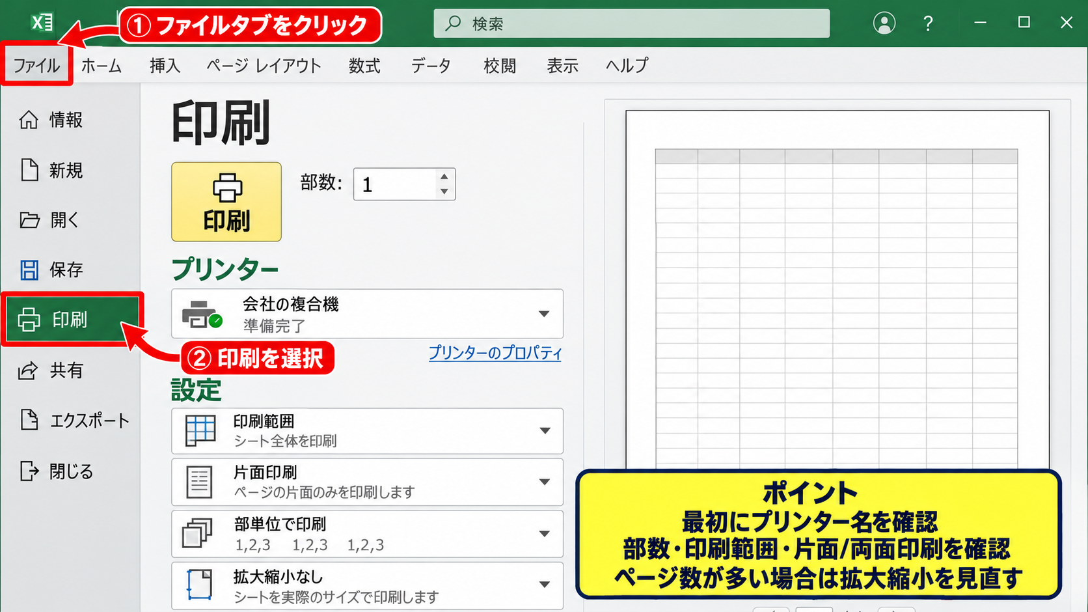The width and height of the screenshot is (1088, 612).
Task: Switch to the ページ レイアウト tab
Action: click(x=264, y=66)
